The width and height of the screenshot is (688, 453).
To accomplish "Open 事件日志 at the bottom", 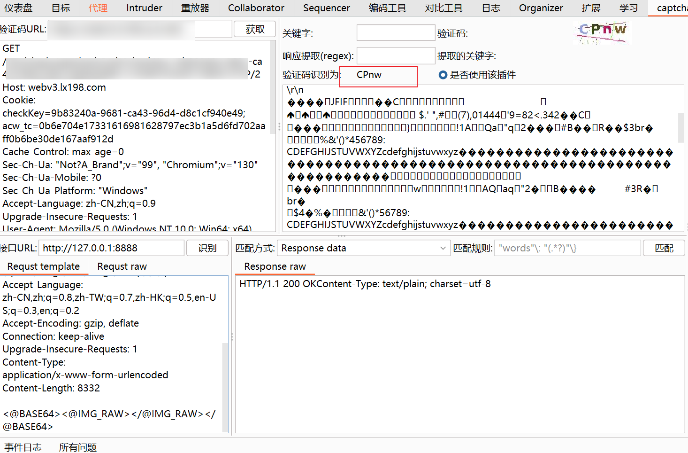I will [23, 447].
